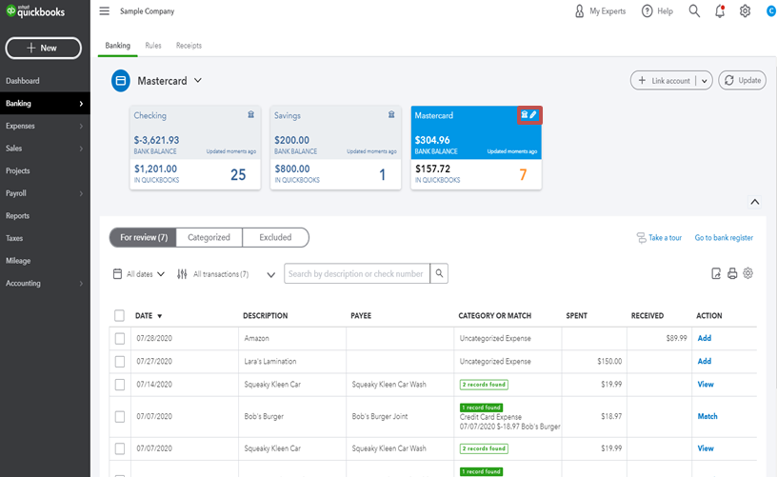Click the export transactions icon
This screenshot has width=777, height=477.
coord(716,273)
